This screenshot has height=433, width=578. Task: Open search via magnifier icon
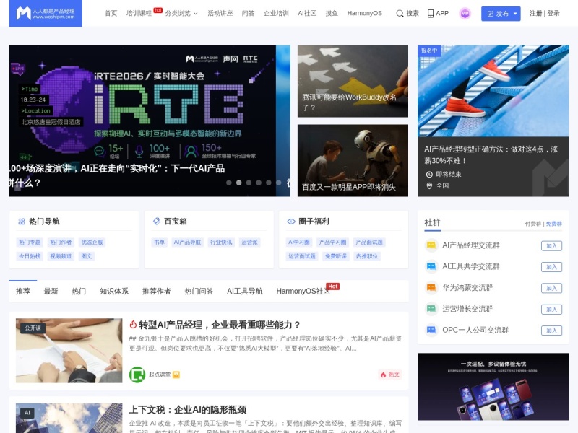pyautogui.click(x=400, y=14)
